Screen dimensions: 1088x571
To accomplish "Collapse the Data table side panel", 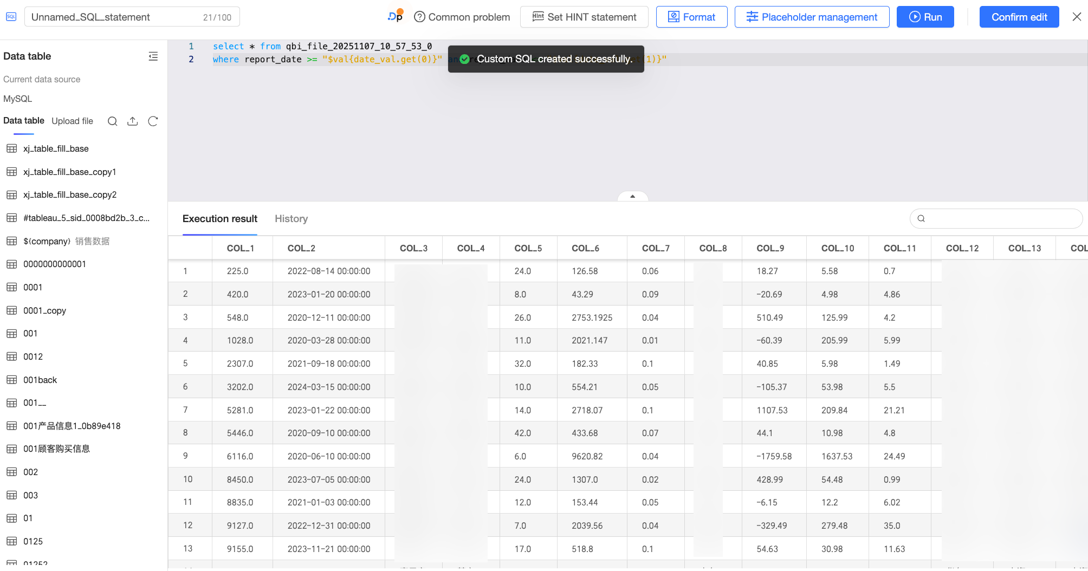I will coord(153,56).
